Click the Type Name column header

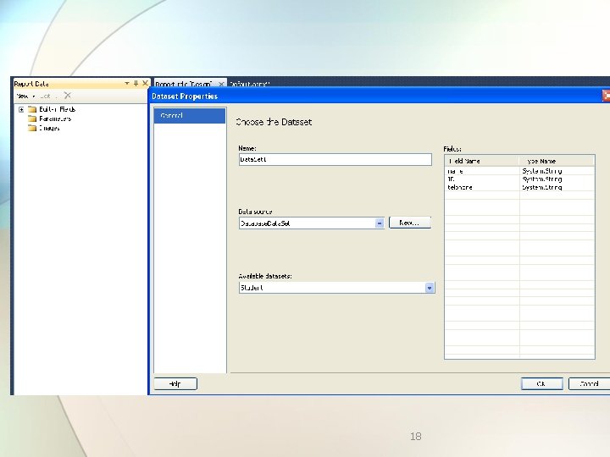[x=557, y=161]
